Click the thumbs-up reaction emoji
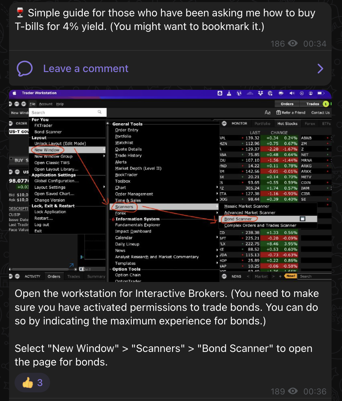This screenshot has width=342, height=401. pos(27,383)
